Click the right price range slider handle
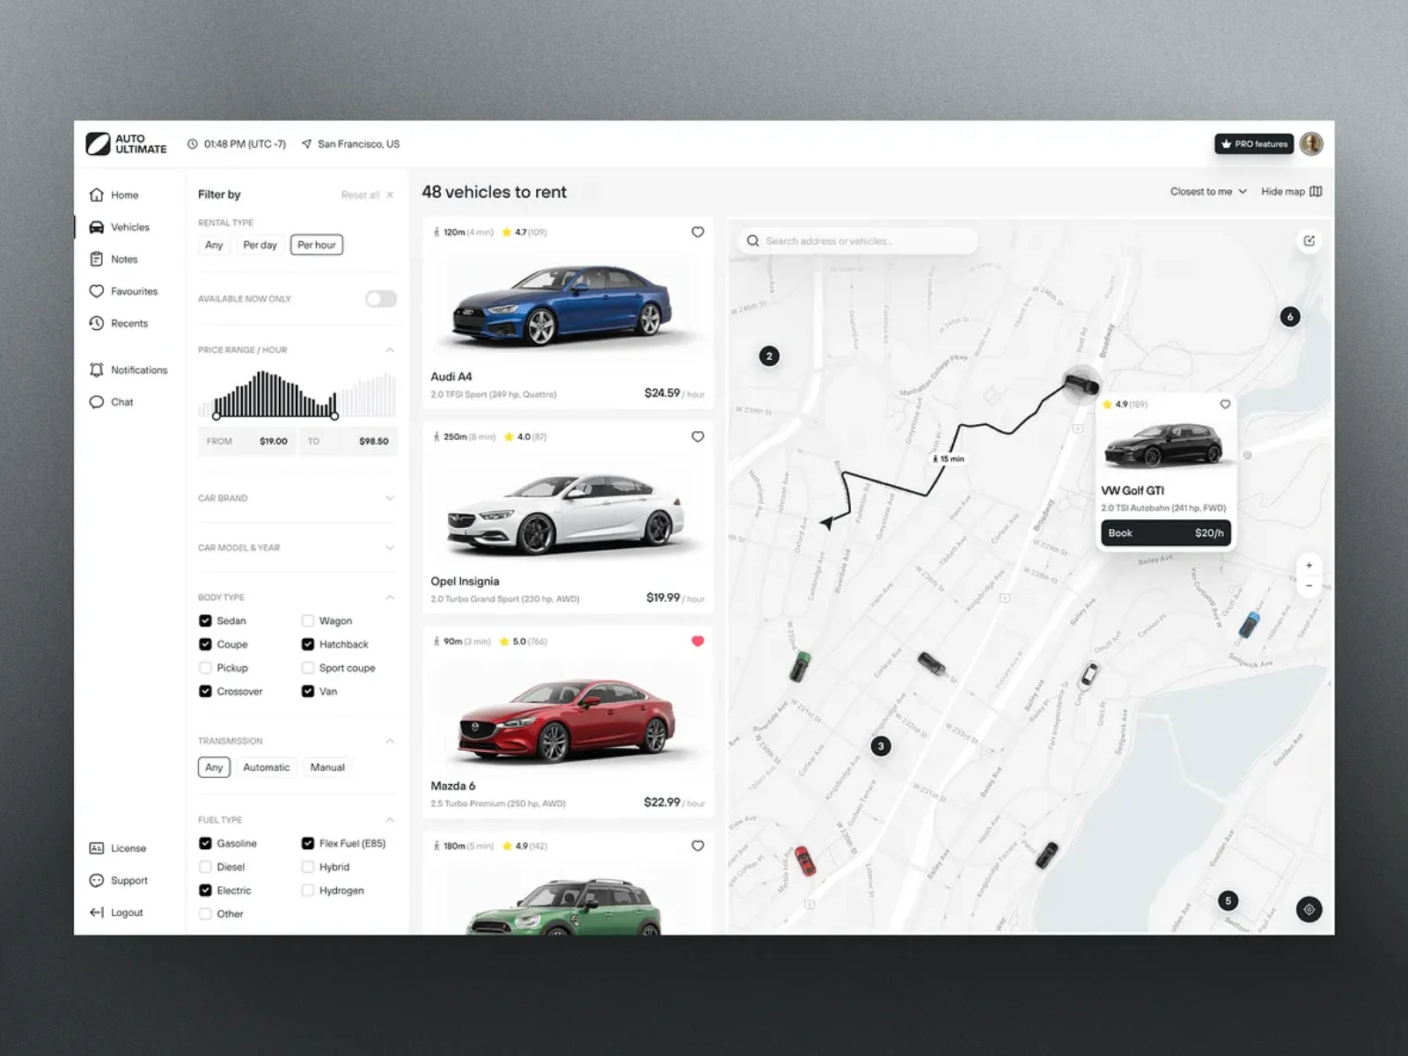This screenshot has width=1408, height=1056. (x=334, y=416)
